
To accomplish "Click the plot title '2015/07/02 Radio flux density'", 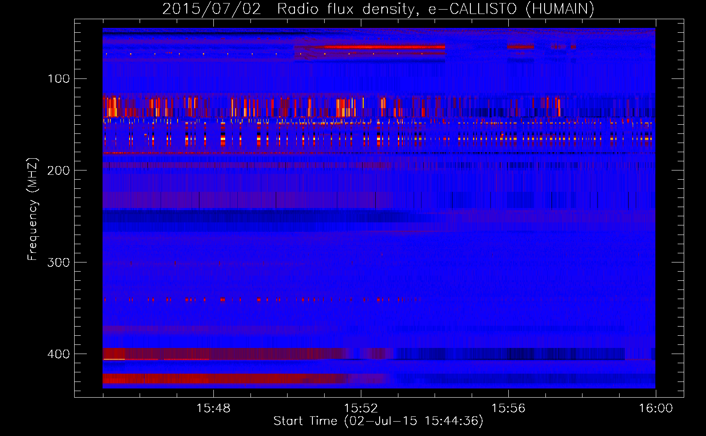I will tap(378, 9).
